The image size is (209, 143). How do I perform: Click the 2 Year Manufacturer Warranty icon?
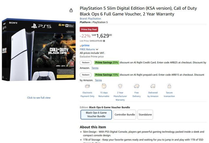click(x=120, y=86)
